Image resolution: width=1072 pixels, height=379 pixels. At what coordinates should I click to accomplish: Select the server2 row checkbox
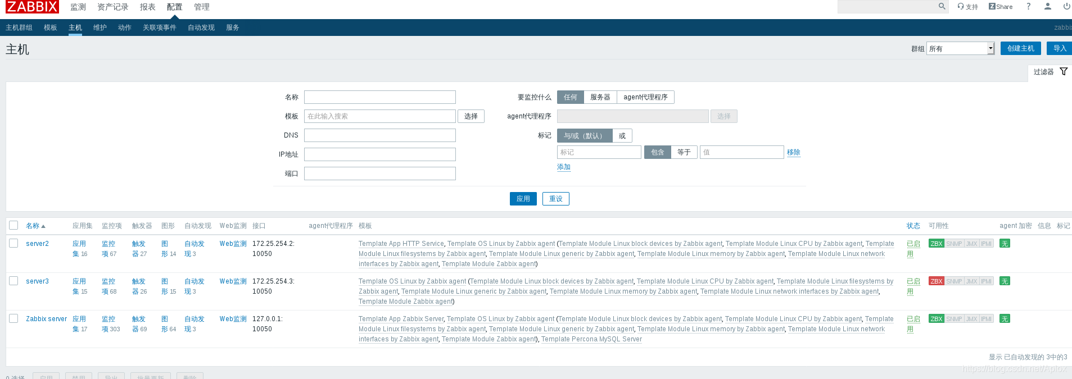13,243
